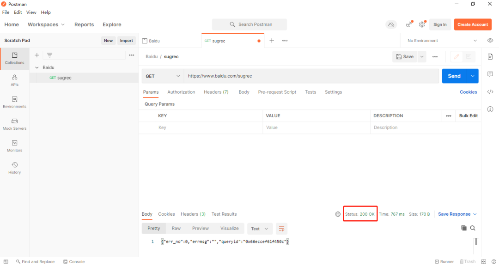The width and height of the screenshot is (499, 266).
Task: Open the Save dropdown arrow
Action: pos(422,57)
